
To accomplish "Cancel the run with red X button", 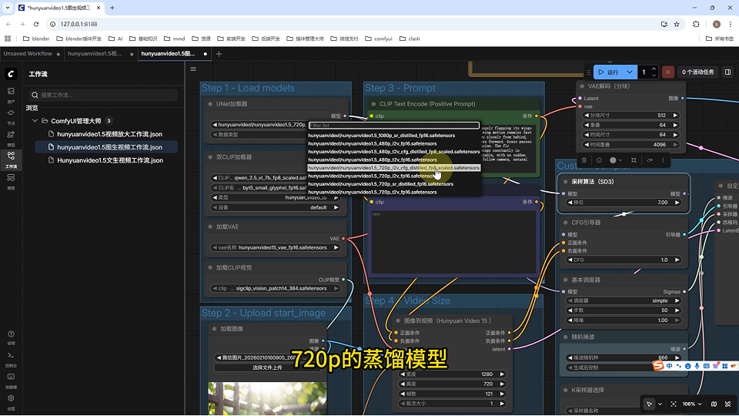I will pos(668,72).
